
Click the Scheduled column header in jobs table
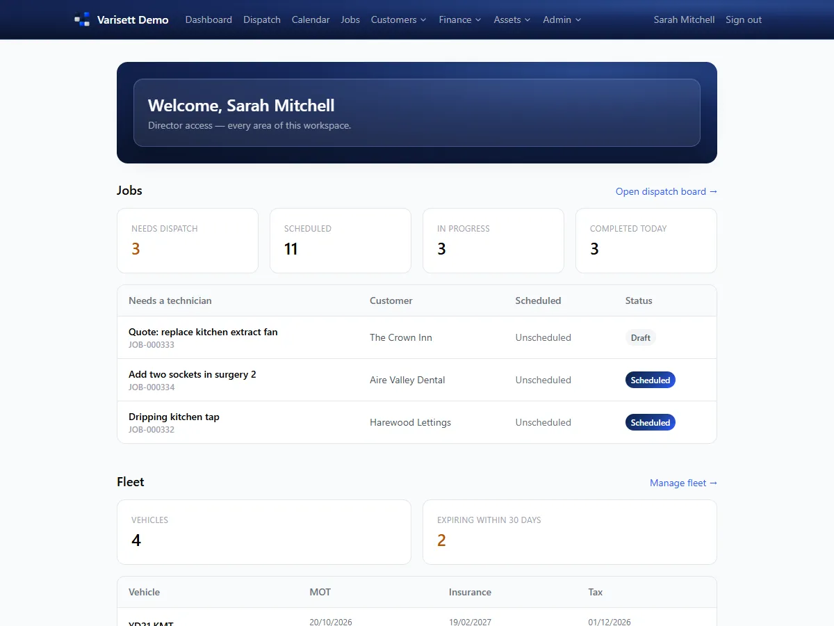pos(538,300)
